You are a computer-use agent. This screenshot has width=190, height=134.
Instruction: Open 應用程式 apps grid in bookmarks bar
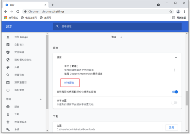pyautogui.click(x=5, y=18)
